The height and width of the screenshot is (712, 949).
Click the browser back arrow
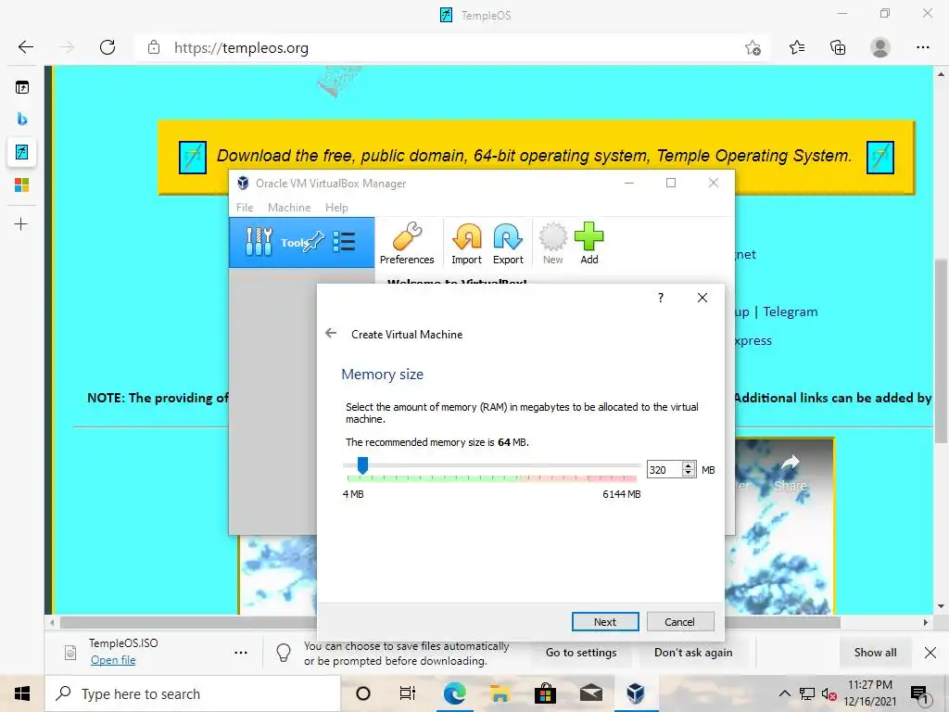25,47
